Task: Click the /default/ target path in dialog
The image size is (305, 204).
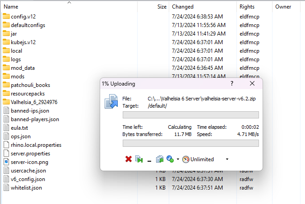Action: [x=157, y=106]
